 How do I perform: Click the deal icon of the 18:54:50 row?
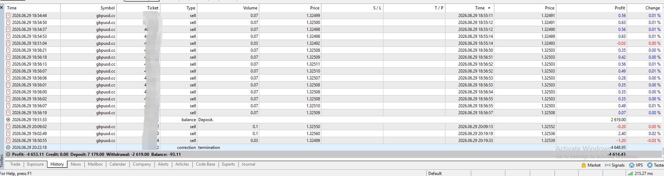(8, 23)
